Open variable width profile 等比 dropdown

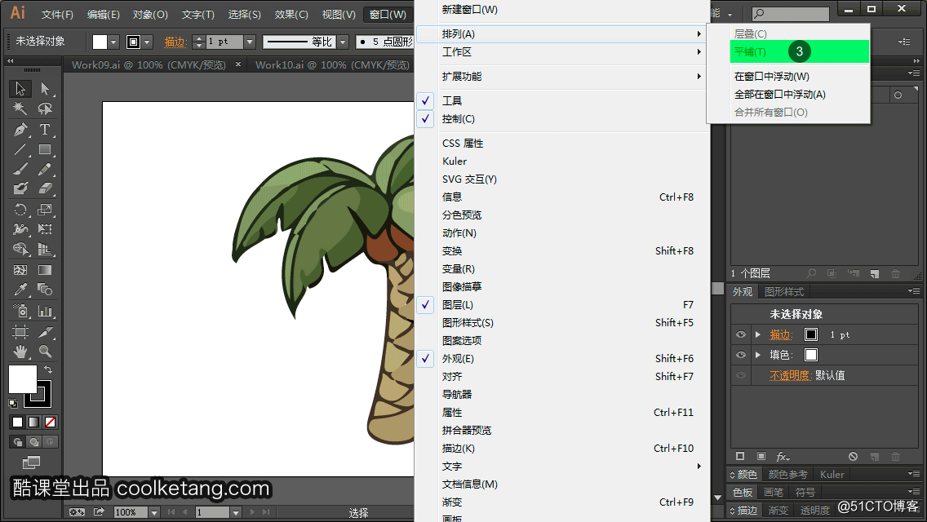coord(343,42)
